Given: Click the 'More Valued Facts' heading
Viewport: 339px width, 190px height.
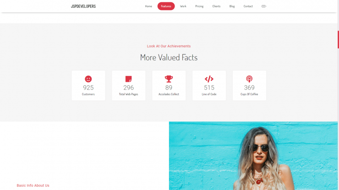Looking at the screenshot, I should click(x=169, y=58).
